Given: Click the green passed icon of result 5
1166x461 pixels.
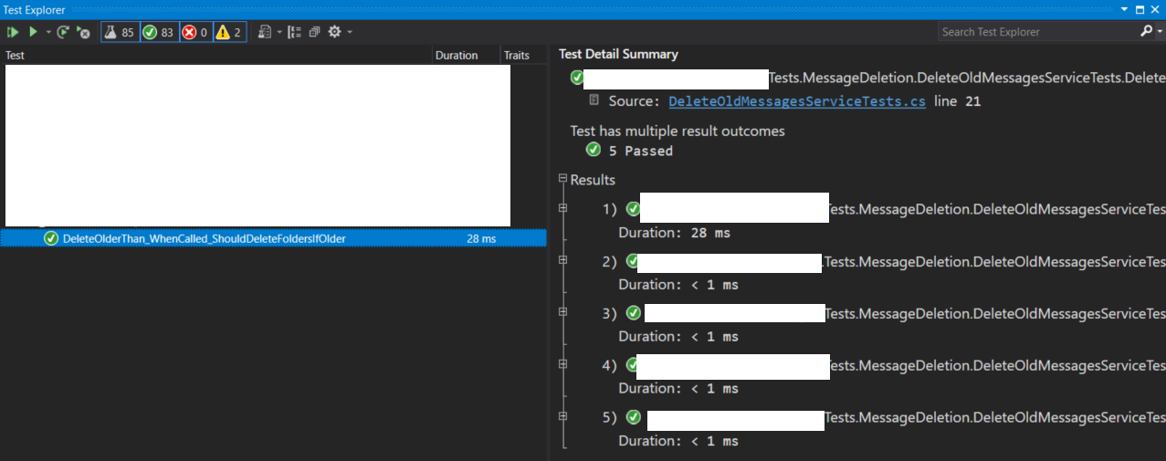Looking at the screenshot, I should point(633,417).
